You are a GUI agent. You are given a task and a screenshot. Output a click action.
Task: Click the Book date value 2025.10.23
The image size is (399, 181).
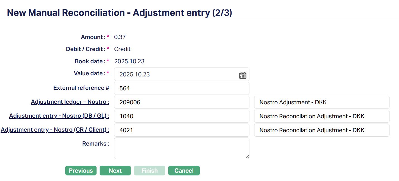[x=129, y=61]
